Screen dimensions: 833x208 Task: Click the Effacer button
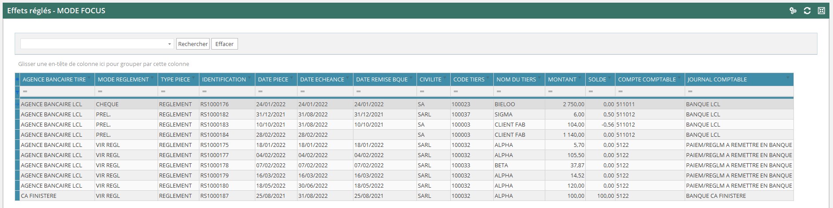click(224, 44)
